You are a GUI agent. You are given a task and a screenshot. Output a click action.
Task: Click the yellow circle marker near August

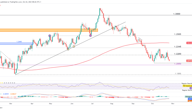coord(113,28)
